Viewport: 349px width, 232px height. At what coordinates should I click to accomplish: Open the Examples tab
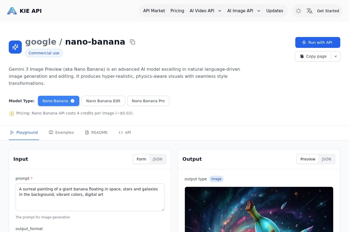click(x=61, y=132)
